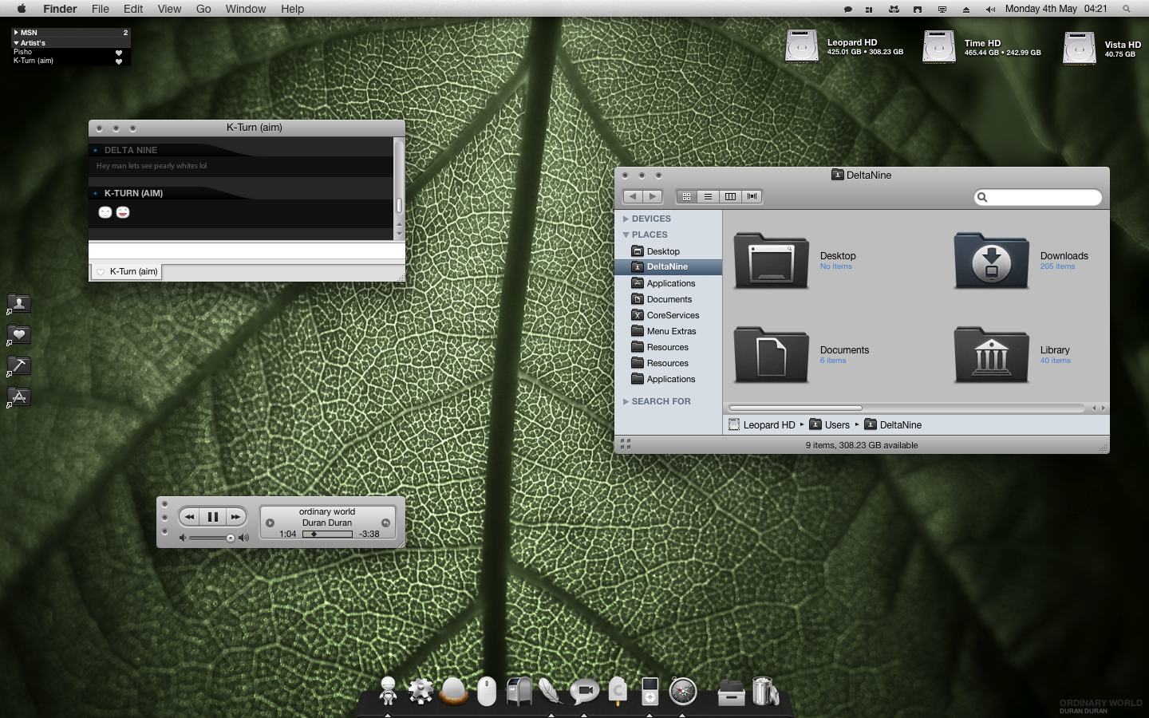Open the Edit menu
This screenshot has height=718, width=1149.
[133, 9]
